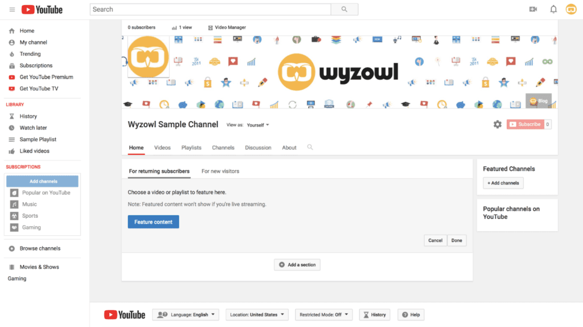This screenshot has width=583, height=327.
Task: Click the 0 subscribers text
Action: pyautogui.click(x=142, y=27)
